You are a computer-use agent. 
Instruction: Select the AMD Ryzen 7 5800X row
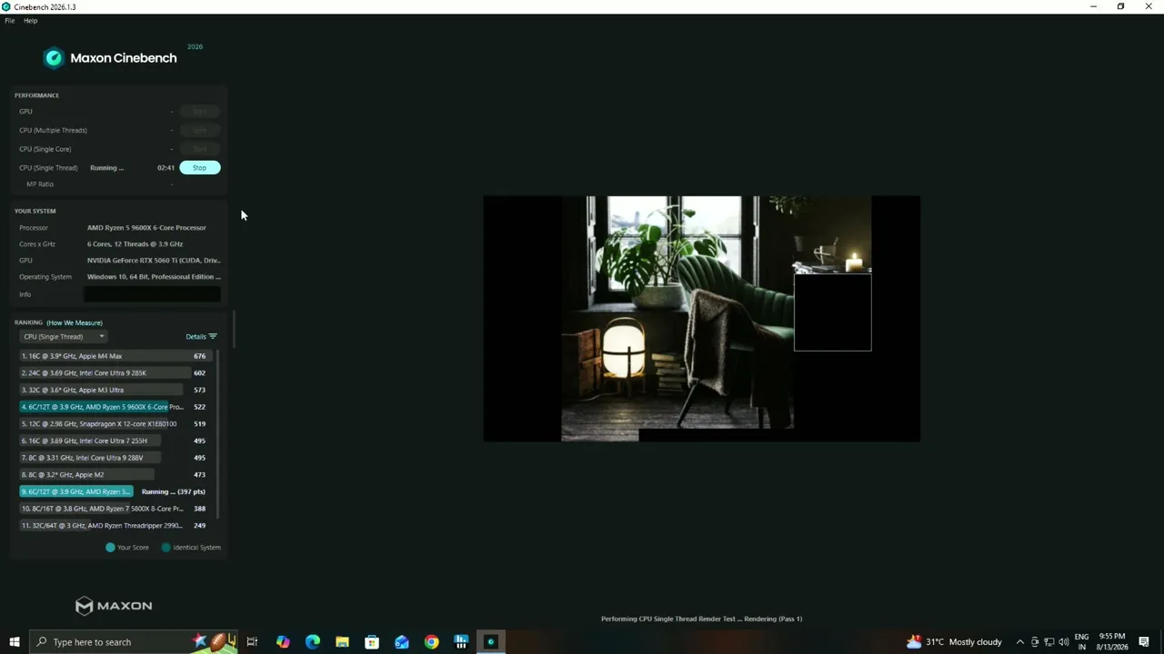114,509
